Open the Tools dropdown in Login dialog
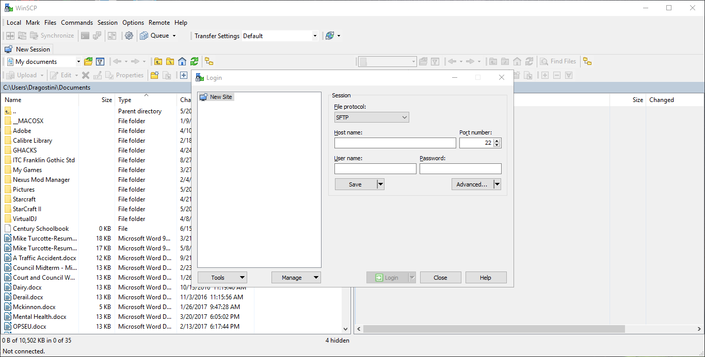This screenshot has width=705, height=357. coord(222,278)
